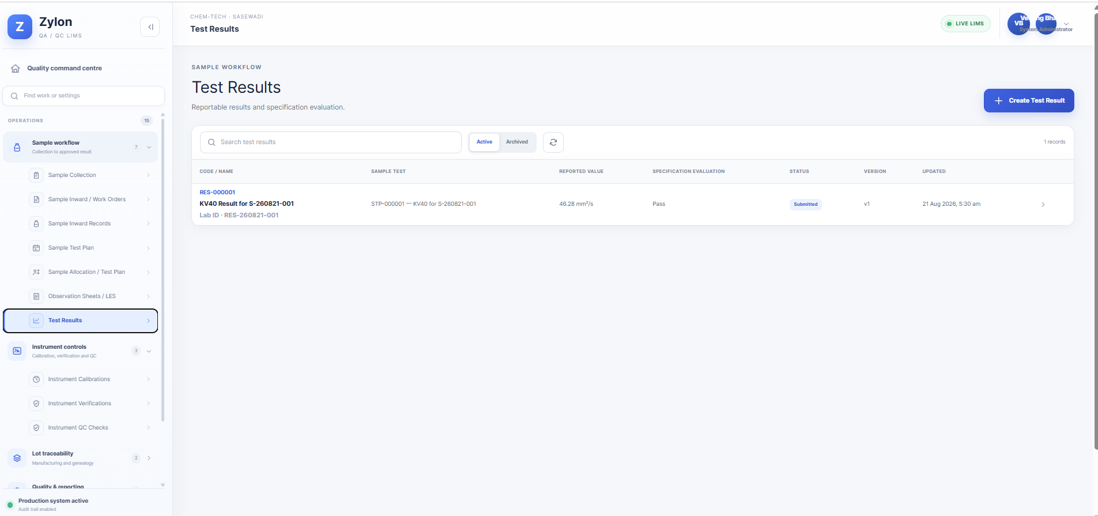Switch the list filter to Archived
This screenshot has height=516, width=1098.
(517, 142)
